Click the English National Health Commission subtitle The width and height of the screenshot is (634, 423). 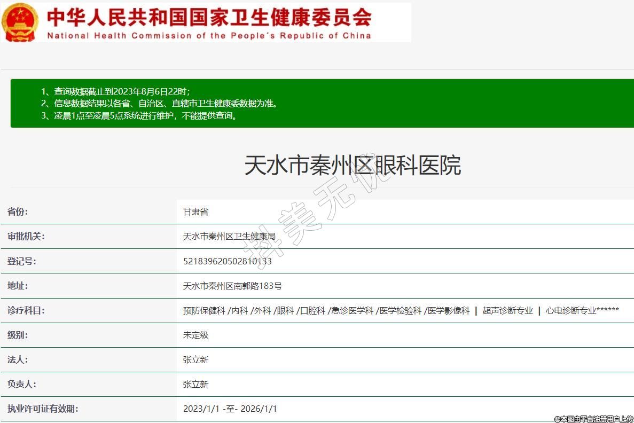coord(209,36)
